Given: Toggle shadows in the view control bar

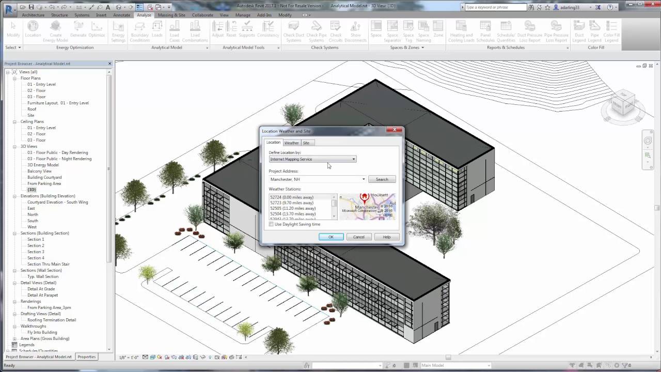Looking at the screenshot, I should tap(166, 357).
